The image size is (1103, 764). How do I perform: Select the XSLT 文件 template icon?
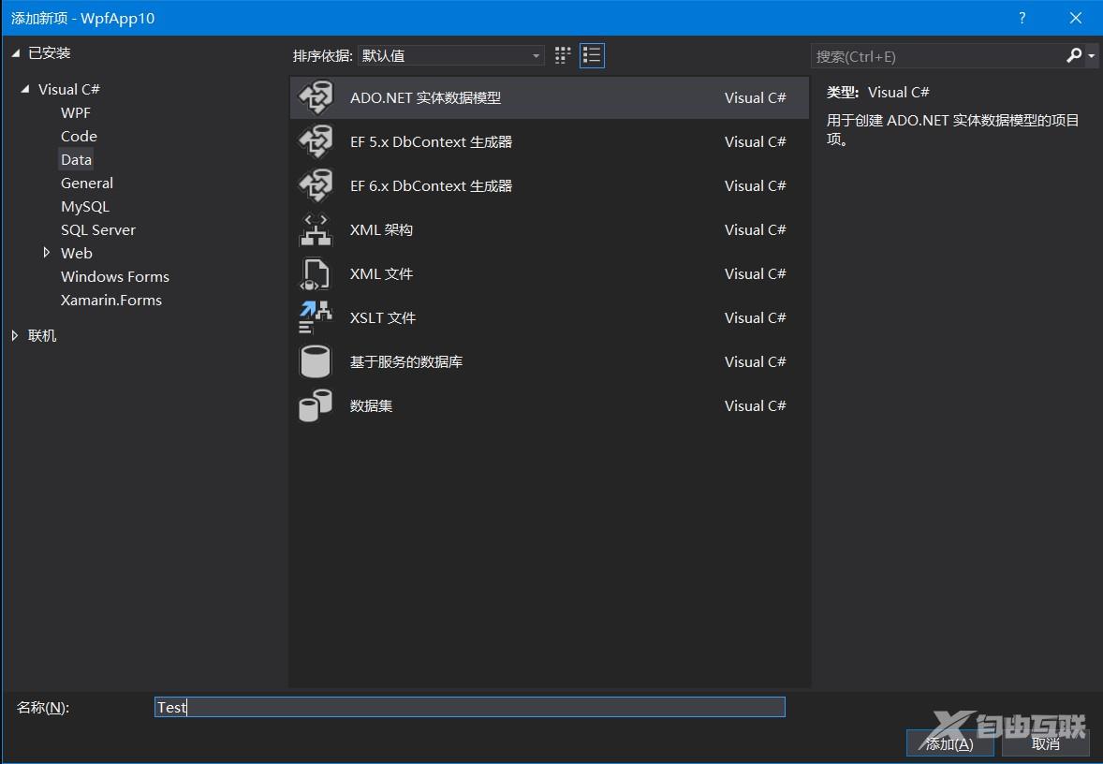(x=316, y=317)
